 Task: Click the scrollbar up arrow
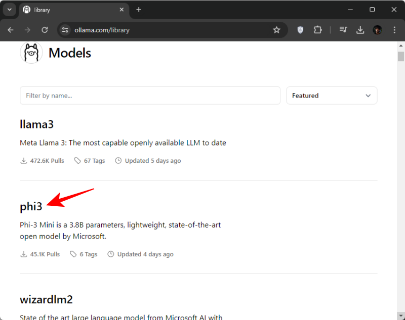[x=400, y=45]
